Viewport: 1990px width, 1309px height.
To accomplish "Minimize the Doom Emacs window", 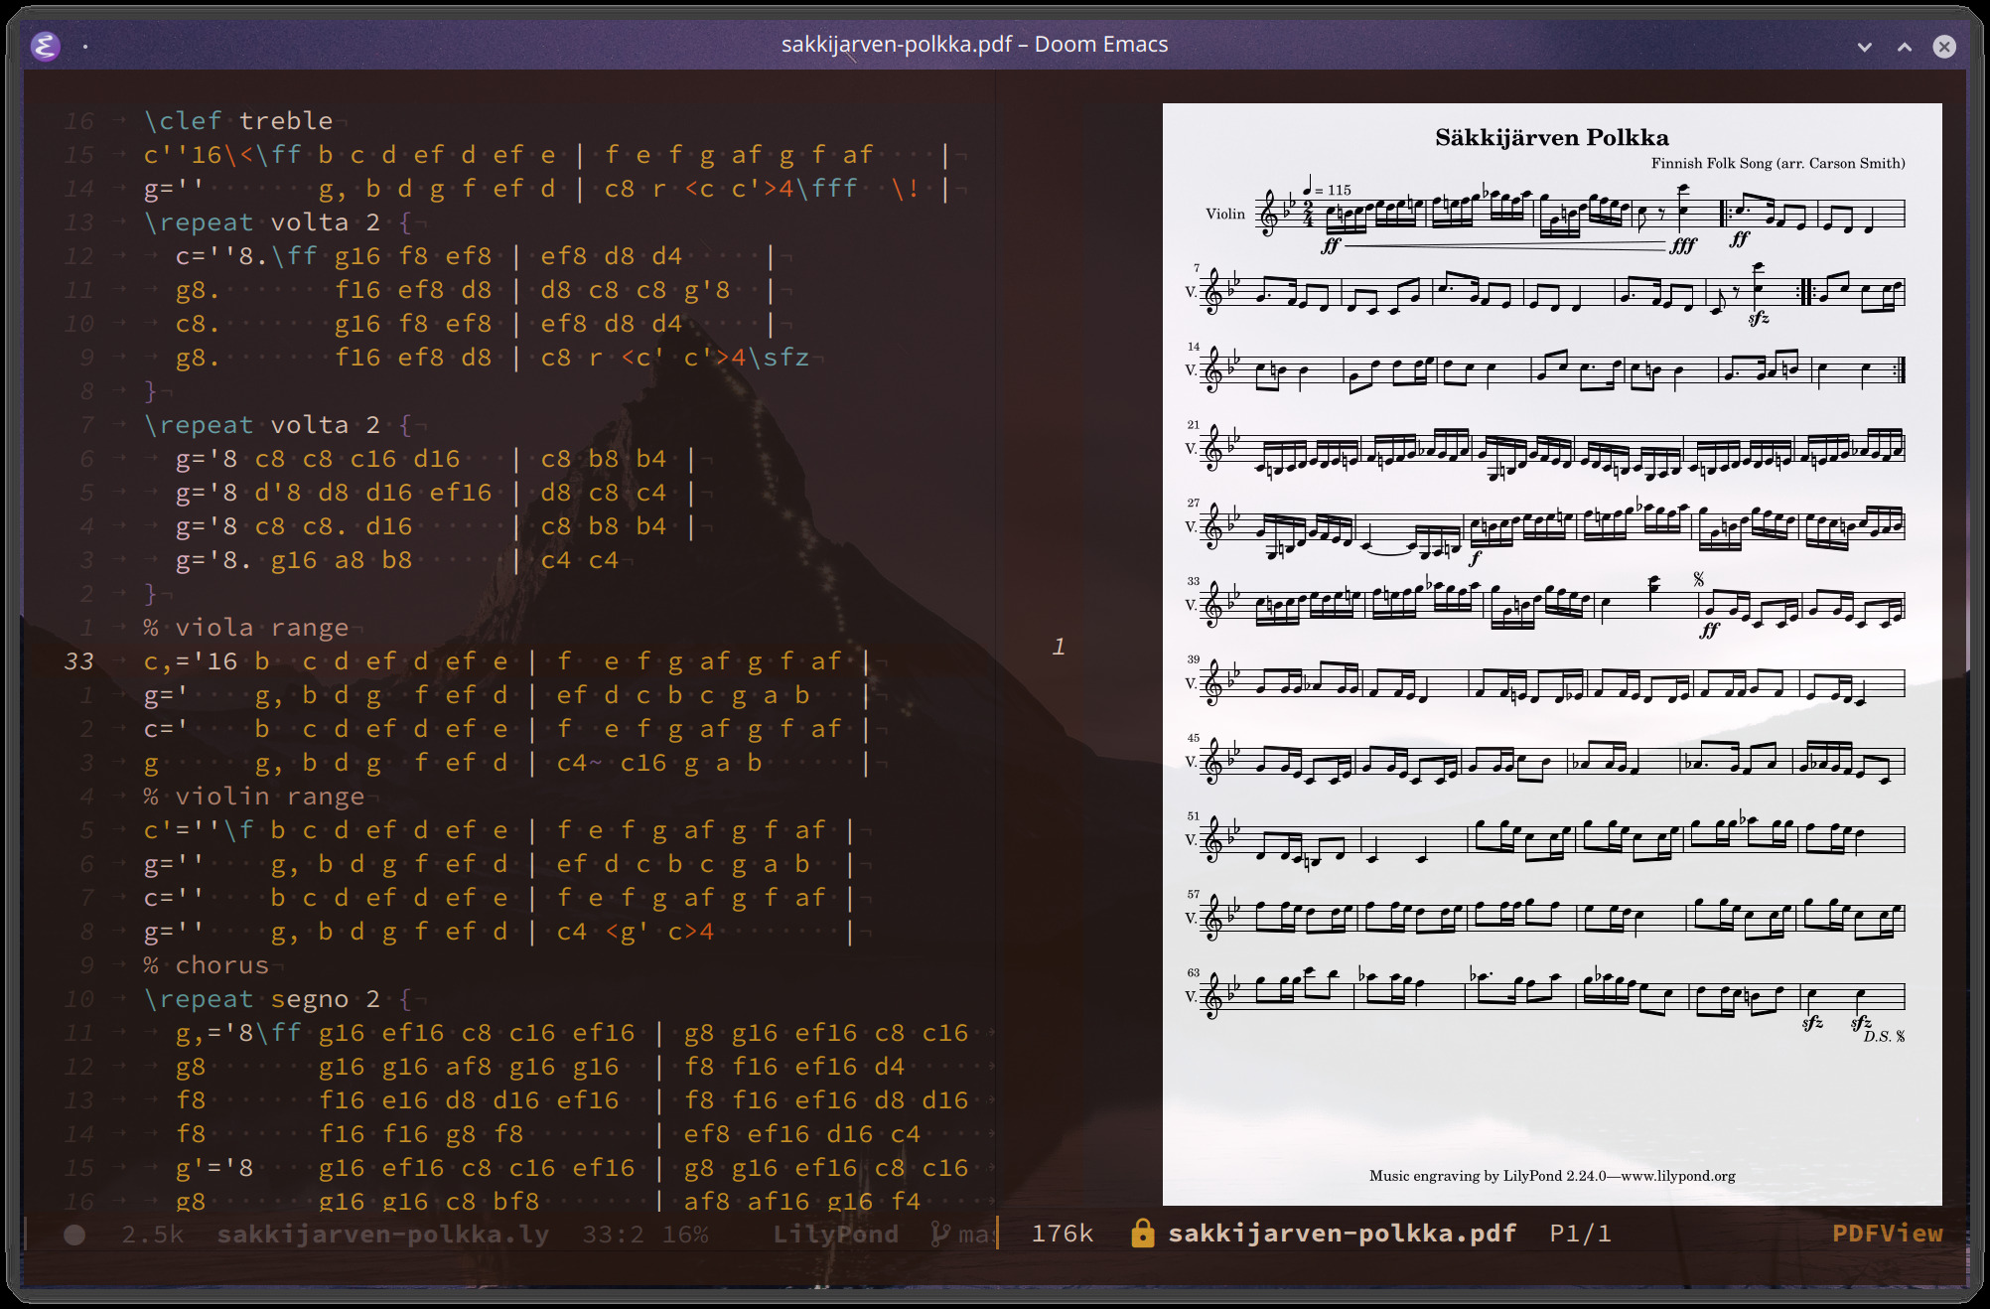I will (1865, 47).
